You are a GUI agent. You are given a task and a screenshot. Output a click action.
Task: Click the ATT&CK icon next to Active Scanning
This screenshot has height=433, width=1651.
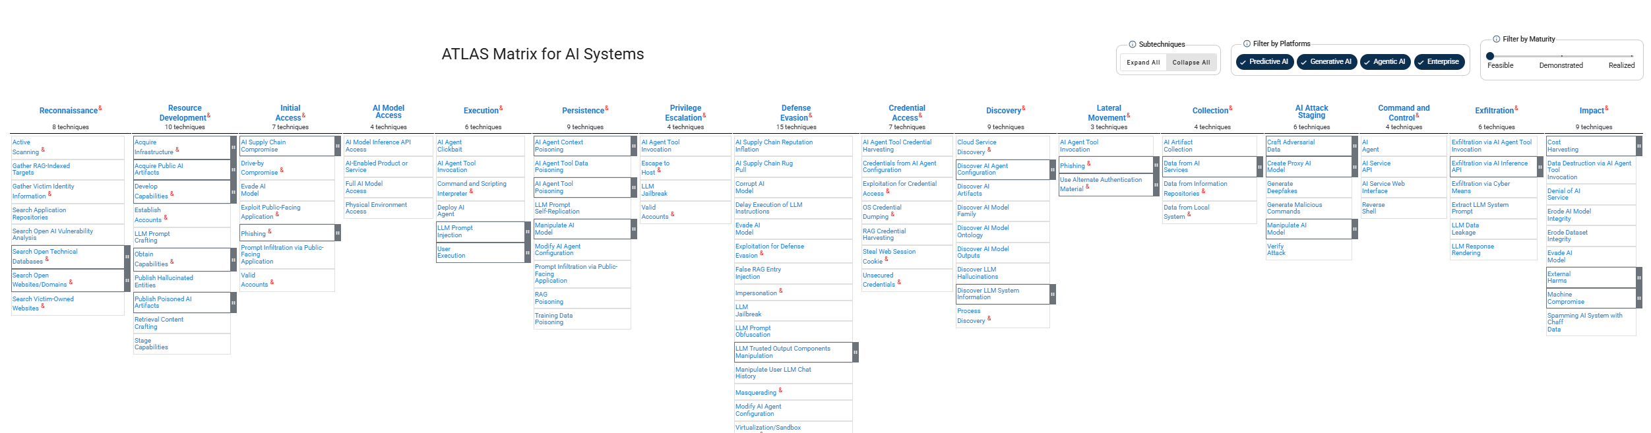pyautogui.click(x=43, y=150)
